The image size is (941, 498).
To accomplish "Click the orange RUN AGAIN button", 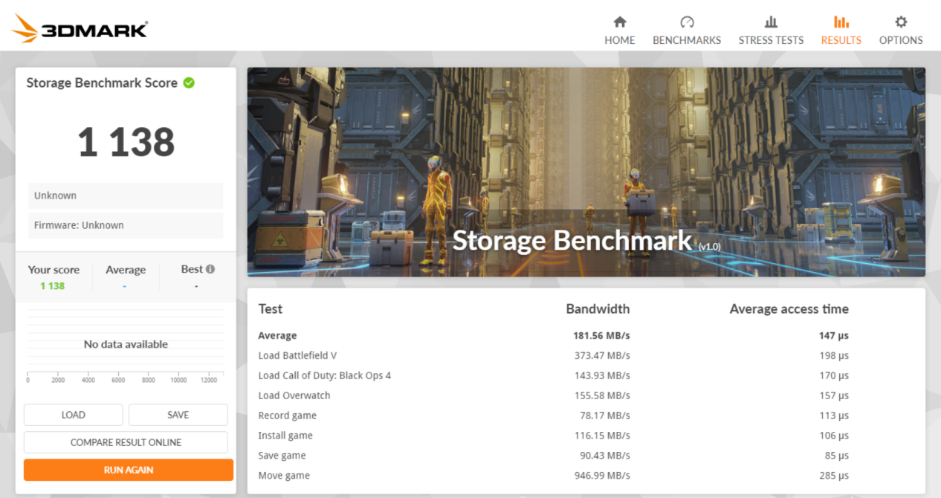I will coord(129,470).
